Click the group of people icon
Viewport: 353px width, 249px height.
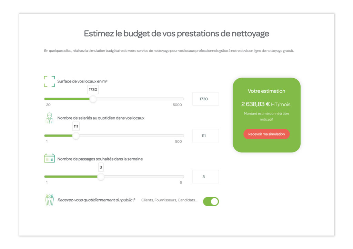(49, 200)
